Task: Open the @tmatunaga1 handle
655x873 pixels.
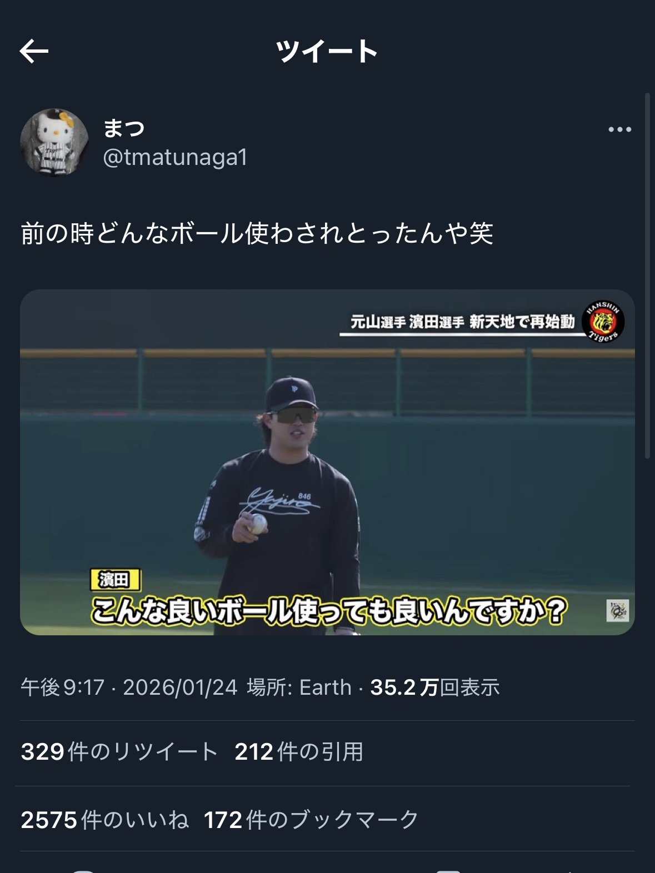Action: [x=175, y=157]
